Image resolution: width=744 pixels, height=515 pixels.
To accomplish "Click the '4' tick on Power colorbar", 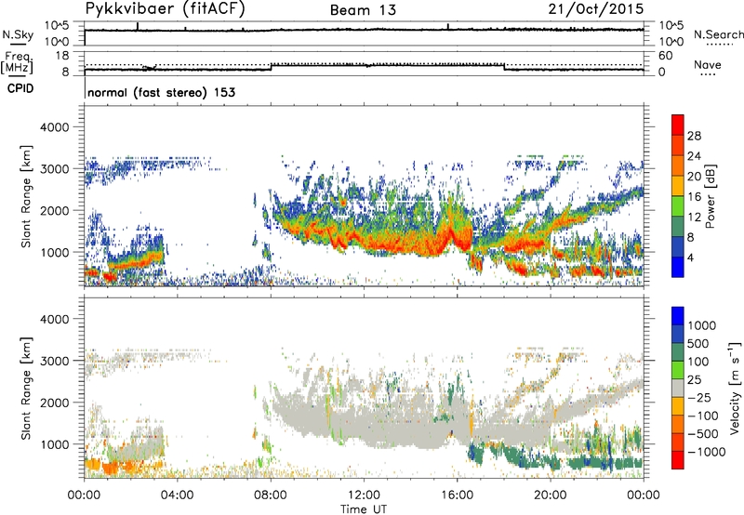I will 691,257.
